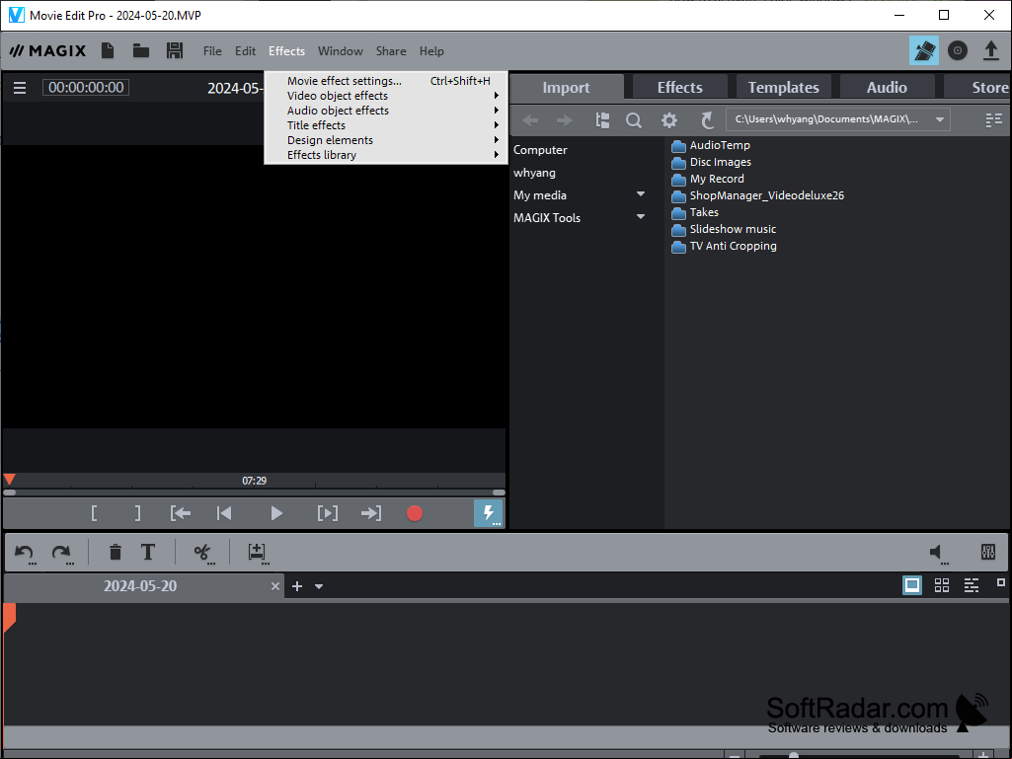
Task: Go forward in media browser
Action: pyautogui.click(x=564, y=120)
